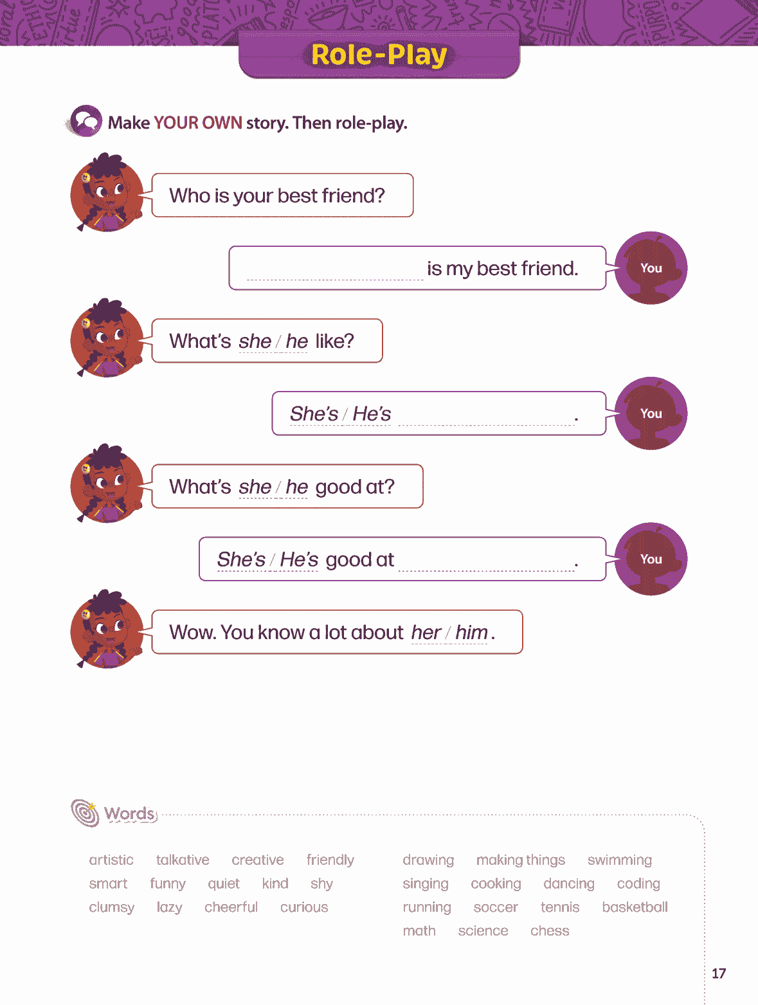
Task: Click the target icon next to Words
Action: pos(85,812)
